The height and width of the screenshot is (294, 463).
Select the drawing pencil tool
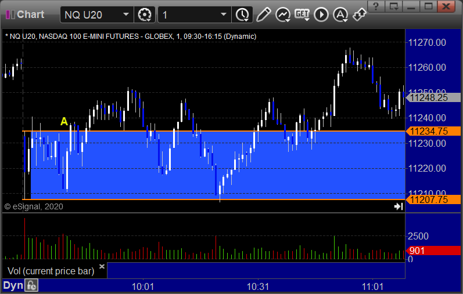tap(263, 14)
